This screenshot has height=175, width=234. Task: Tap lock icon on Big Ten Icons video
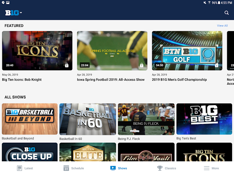pos(67,65)
